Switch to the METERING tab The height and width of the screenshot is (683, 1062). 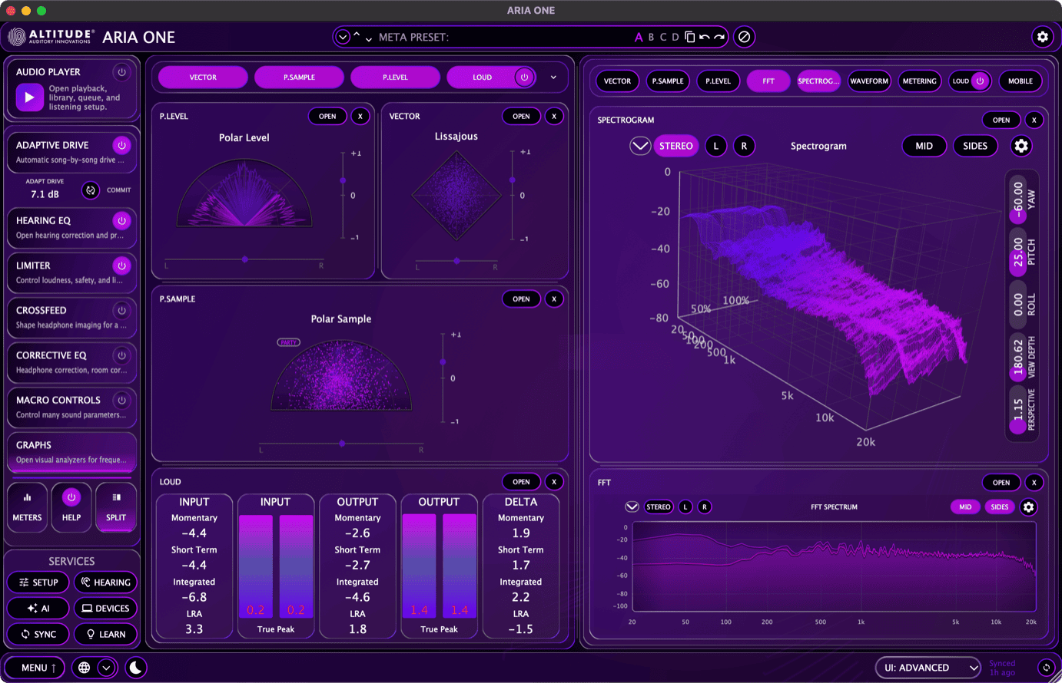pyautogui.click(x=920, y=81)
